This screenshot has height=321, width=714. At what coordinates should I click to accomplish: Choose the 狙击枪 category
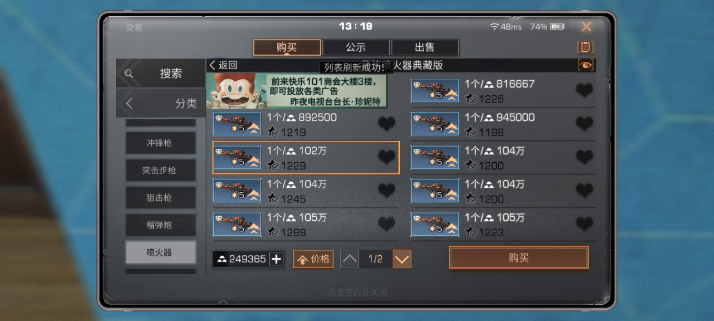(161, 198)
